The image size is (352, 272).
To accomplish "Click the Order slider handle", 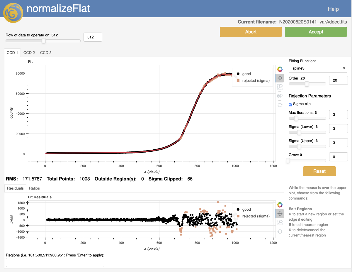I will pos(307,84).
